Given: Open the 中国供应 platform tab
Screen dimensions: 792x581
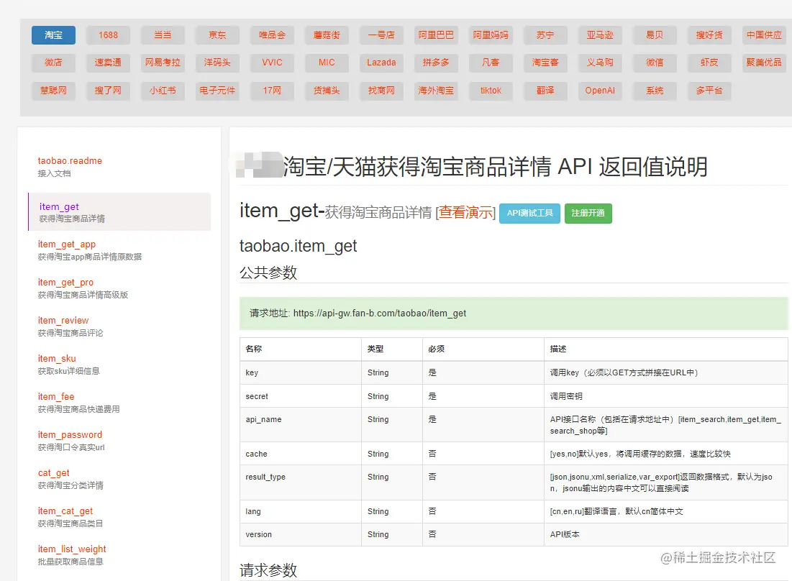Looking at the screenshot, I should point(764,35).
